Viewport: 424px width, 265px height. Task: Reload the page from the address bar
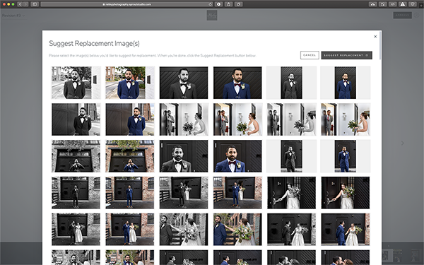(x=210, y=4)
